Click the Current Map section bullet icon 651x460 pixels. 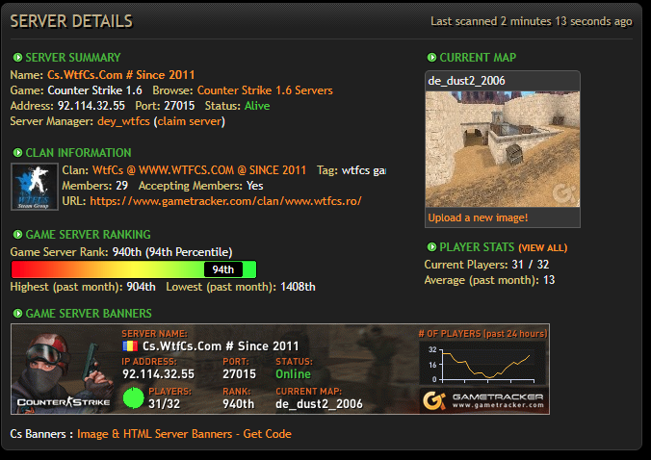point(430,58)
